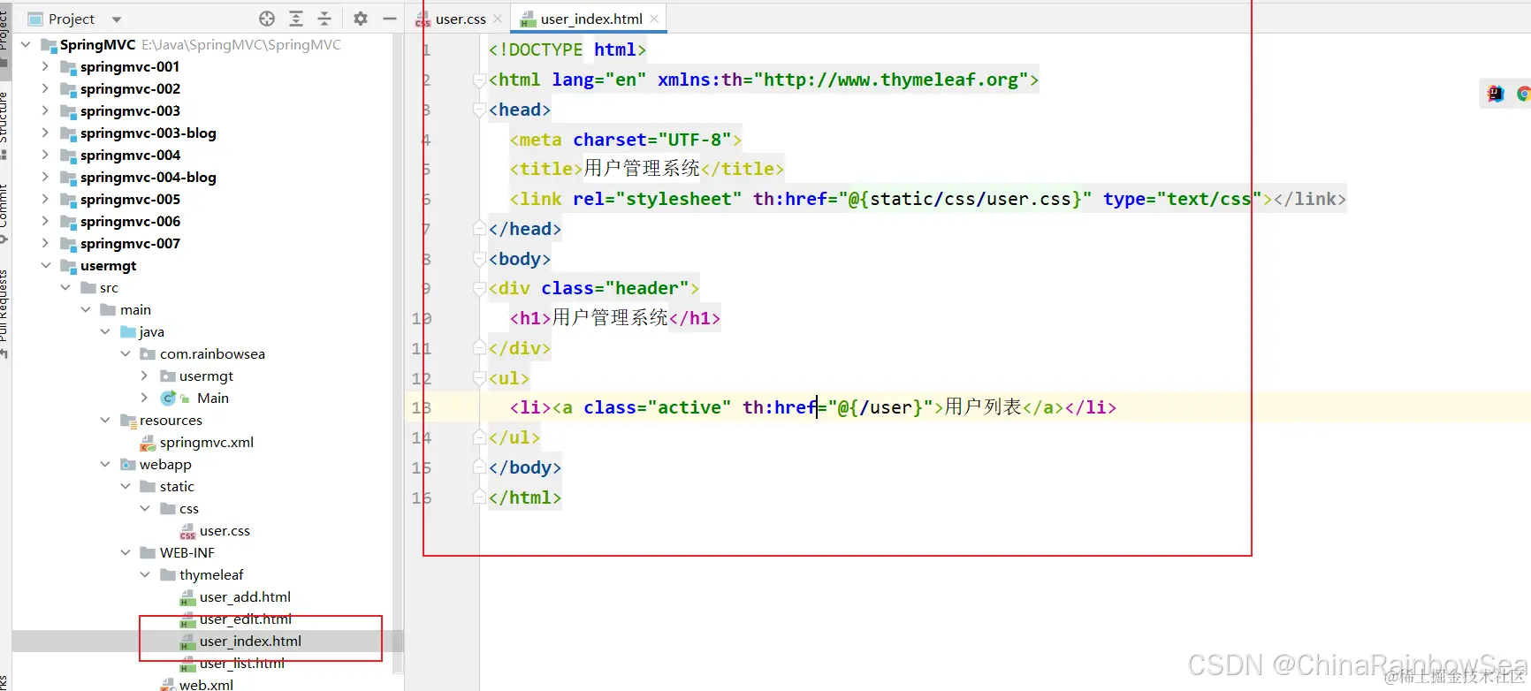Select the Main class file

click(212, 398)
